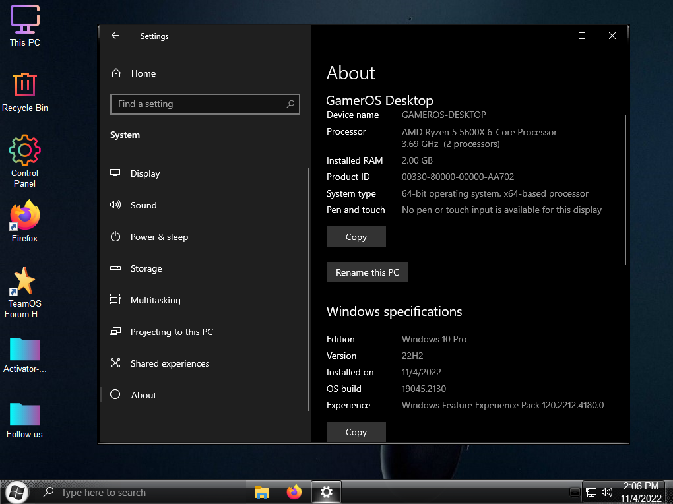The image size is (673, 504).
Task: Open the Multitasking settings section
Action: (155, 300)
